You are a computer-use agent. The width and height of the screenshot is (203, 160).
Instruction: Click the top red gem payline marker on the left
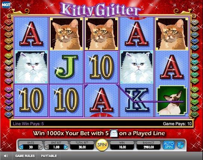coord(9,22)
